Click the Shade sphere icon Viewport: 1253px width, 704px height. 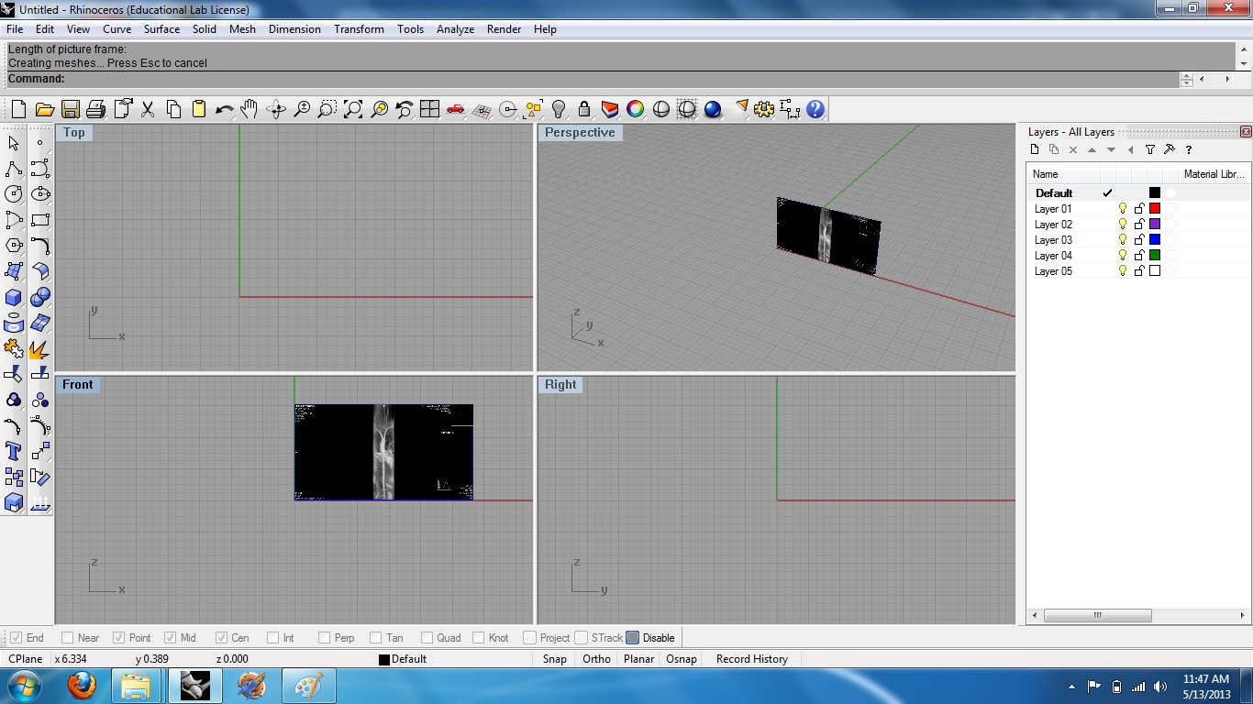pyautogui.click(x=660, y=109)
